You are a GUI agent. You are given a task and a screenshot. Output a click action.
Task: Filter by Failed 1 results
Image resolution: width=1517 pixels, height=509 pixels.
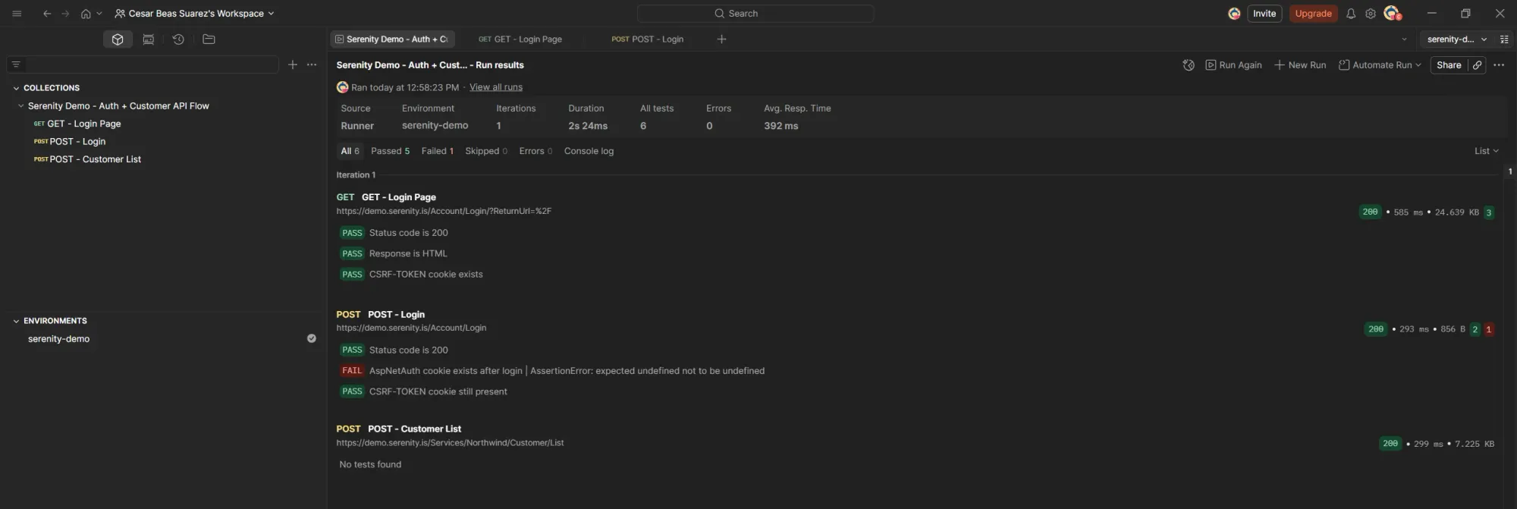tap(438, 151)
